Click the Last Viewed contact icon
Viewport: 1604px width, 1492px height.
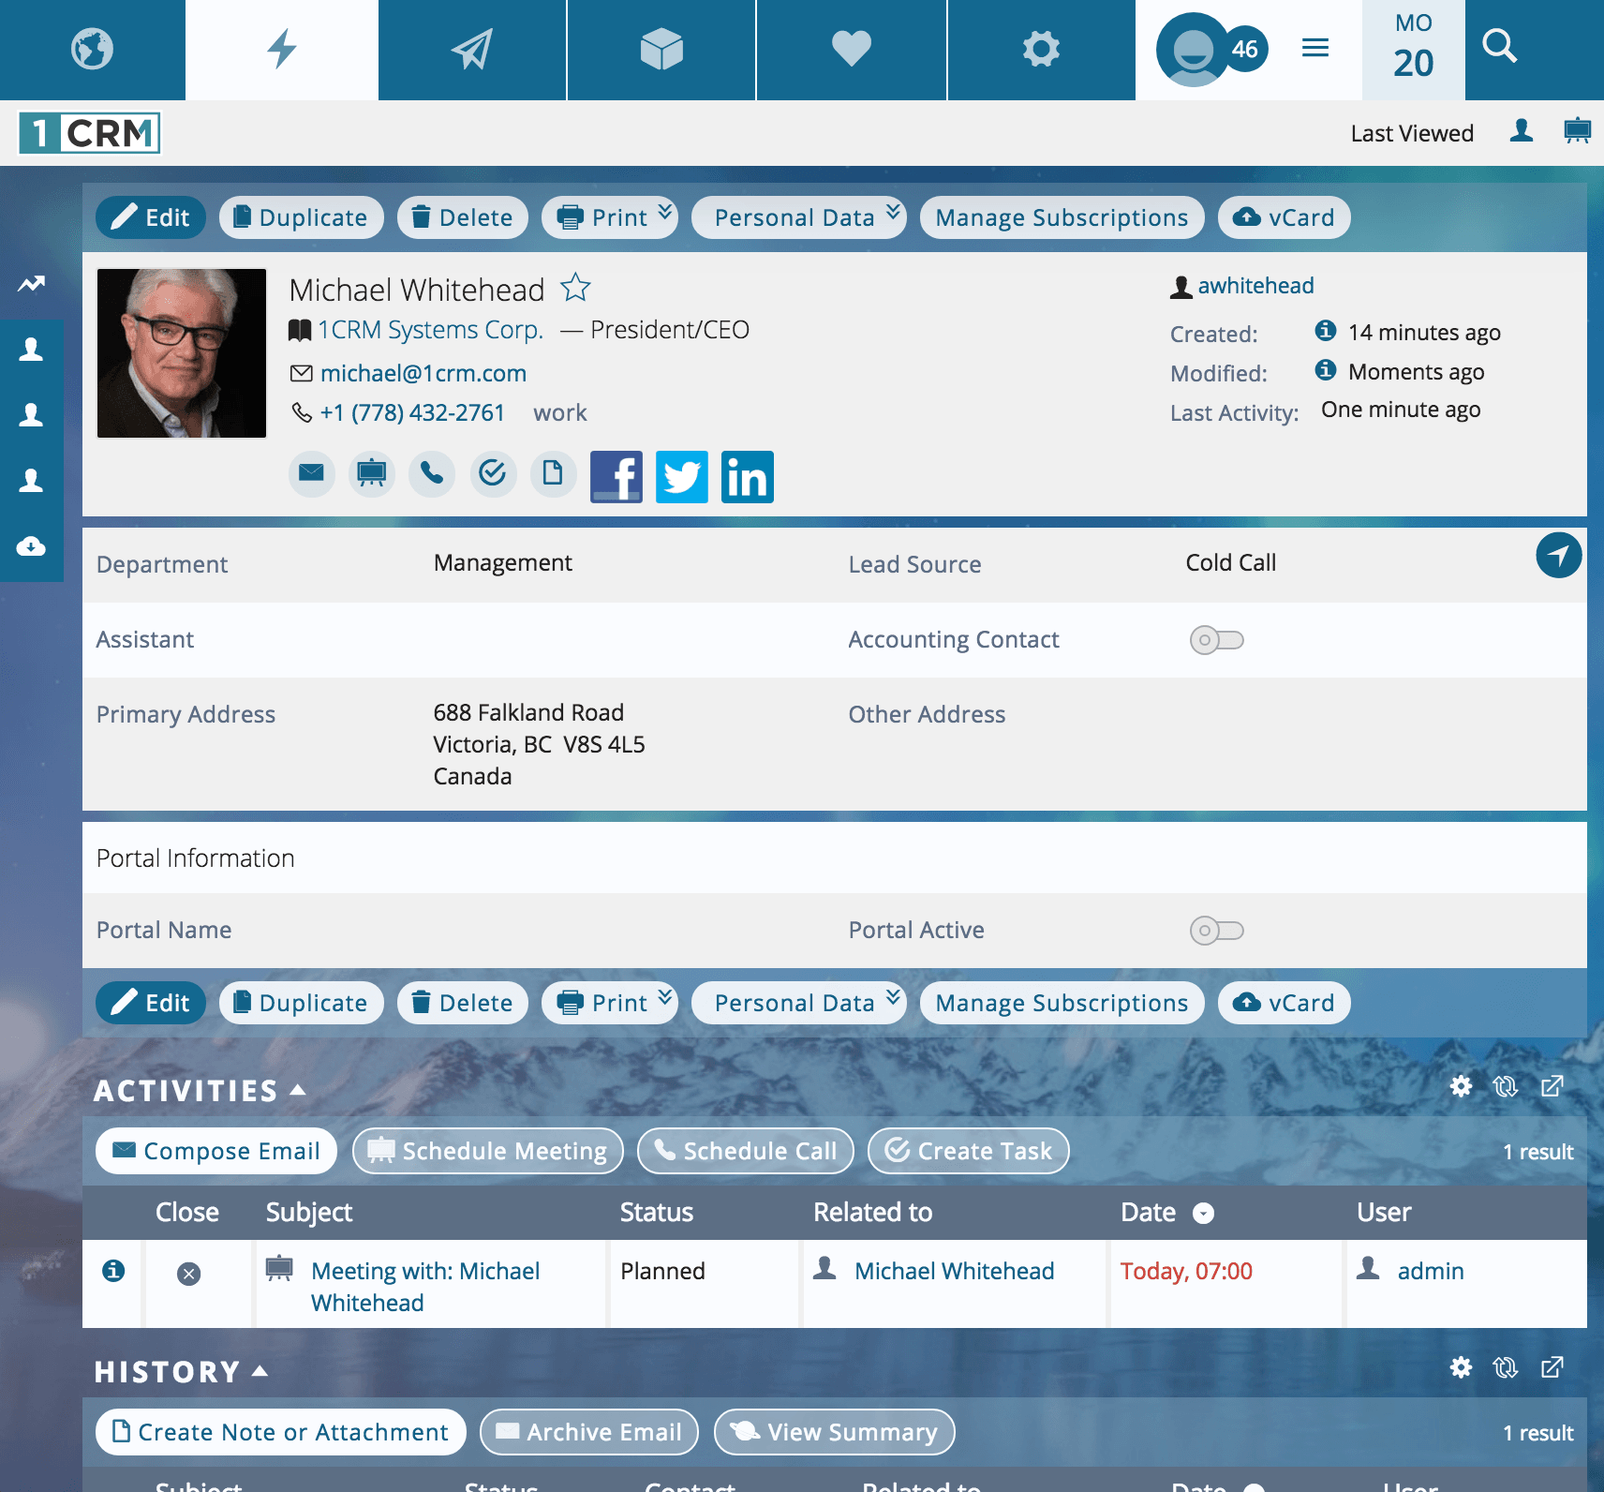(1522, 131)
